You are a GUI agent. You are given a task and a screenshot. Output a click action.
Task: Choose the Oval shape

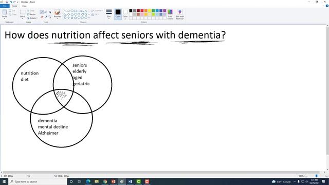click(x=72, y=11)
